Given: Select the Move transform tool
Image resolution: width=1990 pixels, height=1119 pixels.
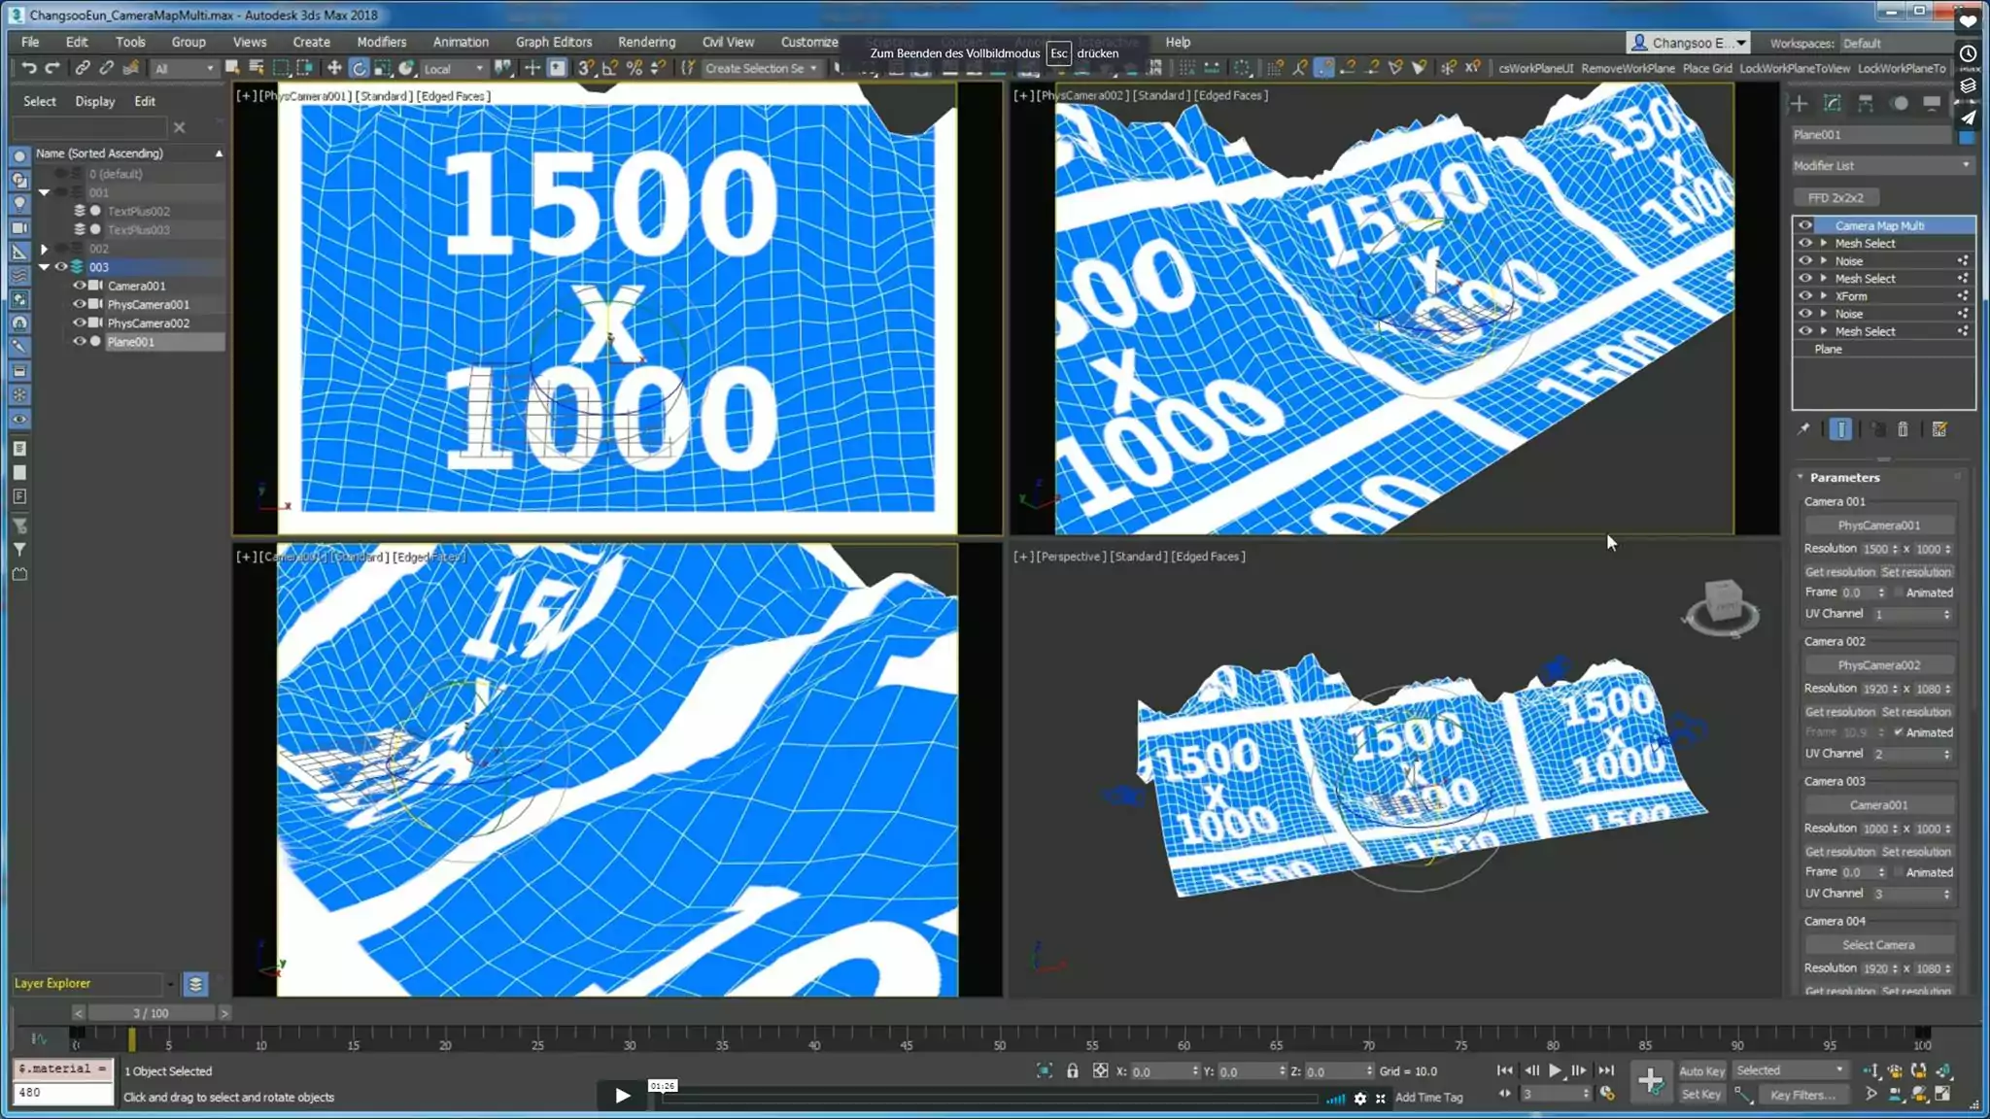Looking at the screenshot, I should (x=334, y=68).
